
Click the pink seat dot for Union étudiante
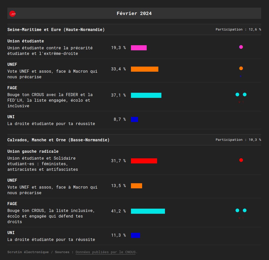click(241, 47)
